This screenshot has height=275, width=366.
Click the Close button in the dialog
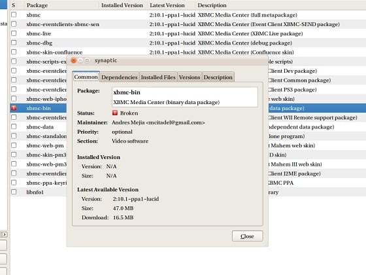(x=247, y=236)
